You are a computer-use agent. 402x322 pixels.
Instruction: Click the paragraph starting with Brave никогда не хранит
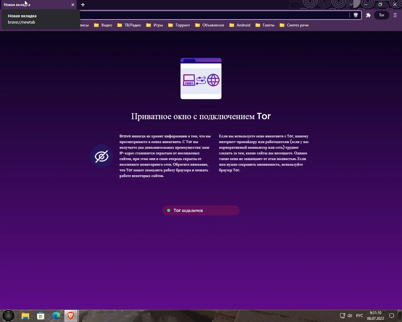click(165, 156)
